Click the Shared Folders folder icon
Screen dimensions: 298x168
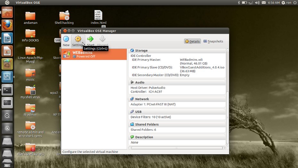point(132,124)
